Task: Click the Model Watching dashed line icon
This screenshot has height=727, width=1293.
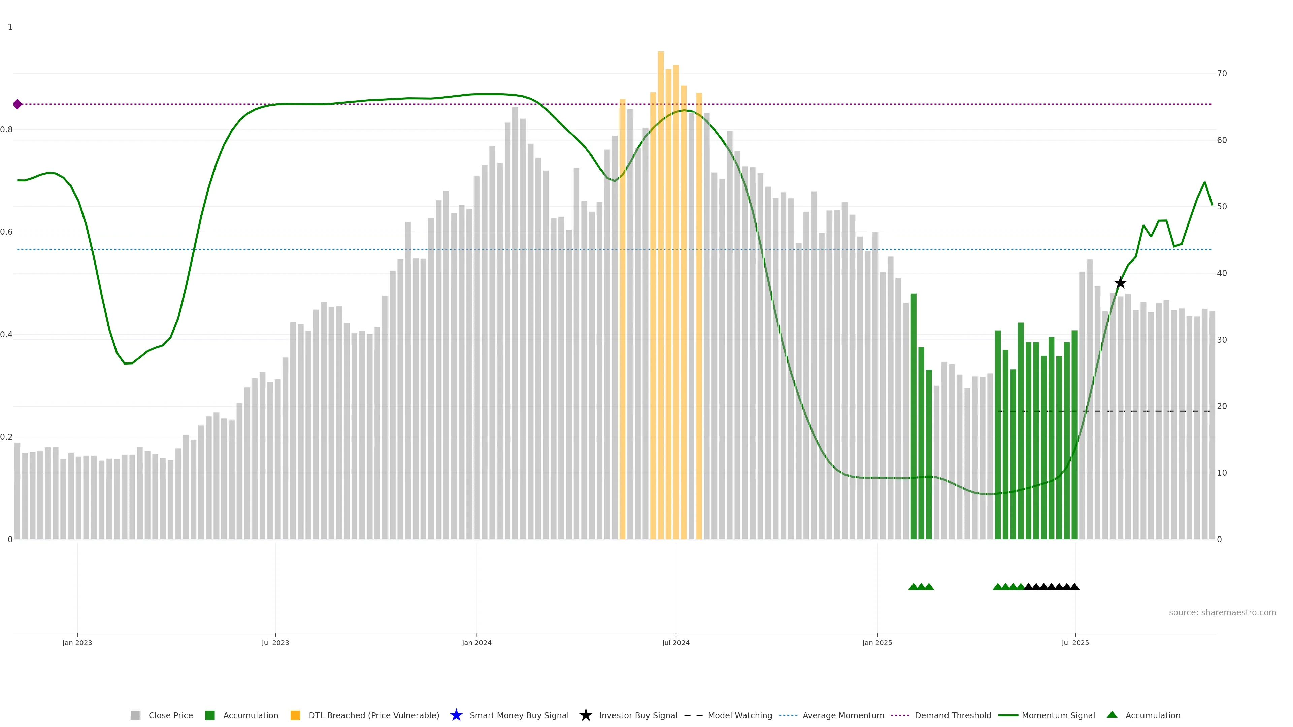Action: coord(693,715)
